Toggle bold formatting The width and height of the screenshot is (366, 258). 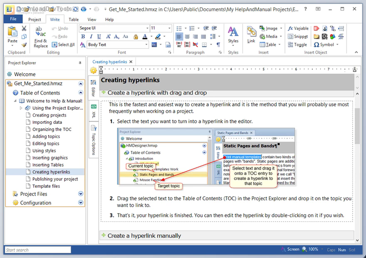[83, 37]
